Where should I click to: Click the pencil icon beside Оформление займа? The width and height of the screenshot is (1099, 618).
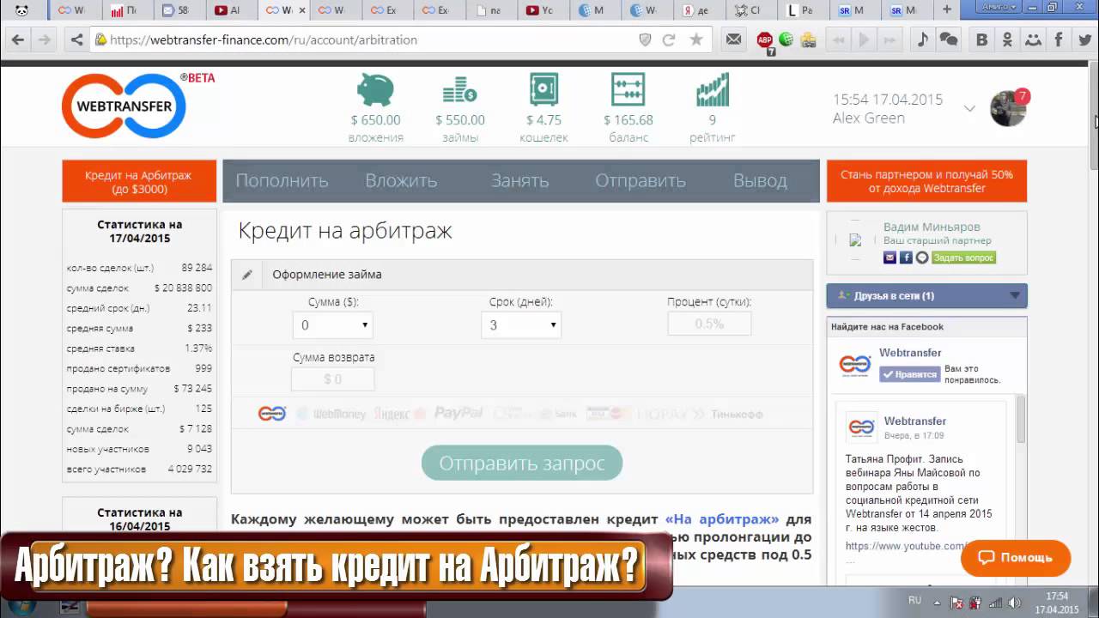pyautogui.click(x=247, y=275)
